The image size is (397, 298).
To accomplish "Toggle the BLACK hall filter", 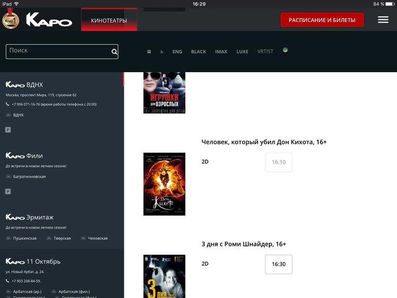I will pyautogui.click(x=198, y=52).
